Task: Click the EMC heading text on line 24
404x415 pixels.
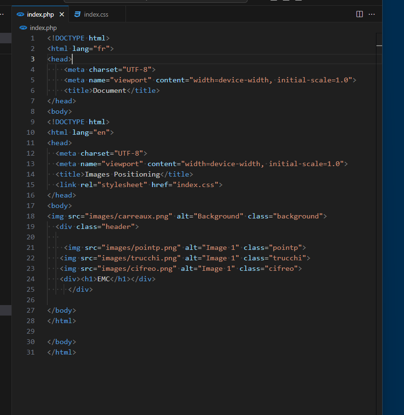Action: point(104,279)
